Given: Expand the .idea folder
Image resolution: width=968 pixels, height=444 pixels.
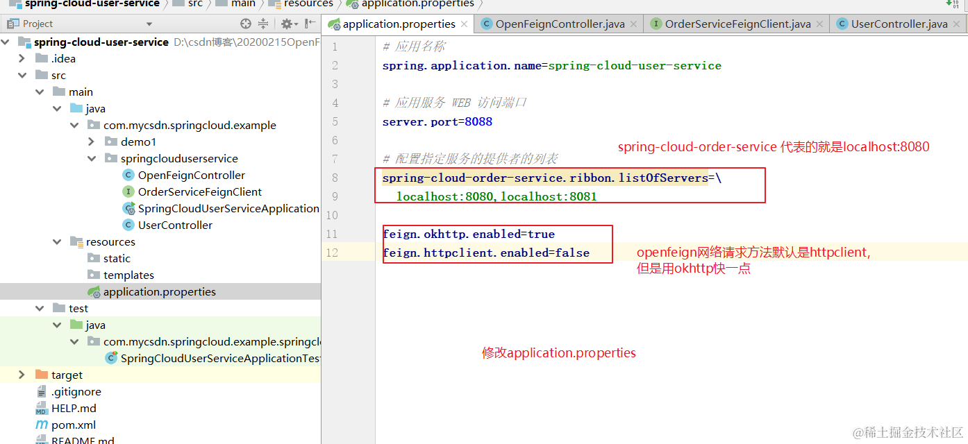Looking at the screenshot, I should tap(22, 58).
